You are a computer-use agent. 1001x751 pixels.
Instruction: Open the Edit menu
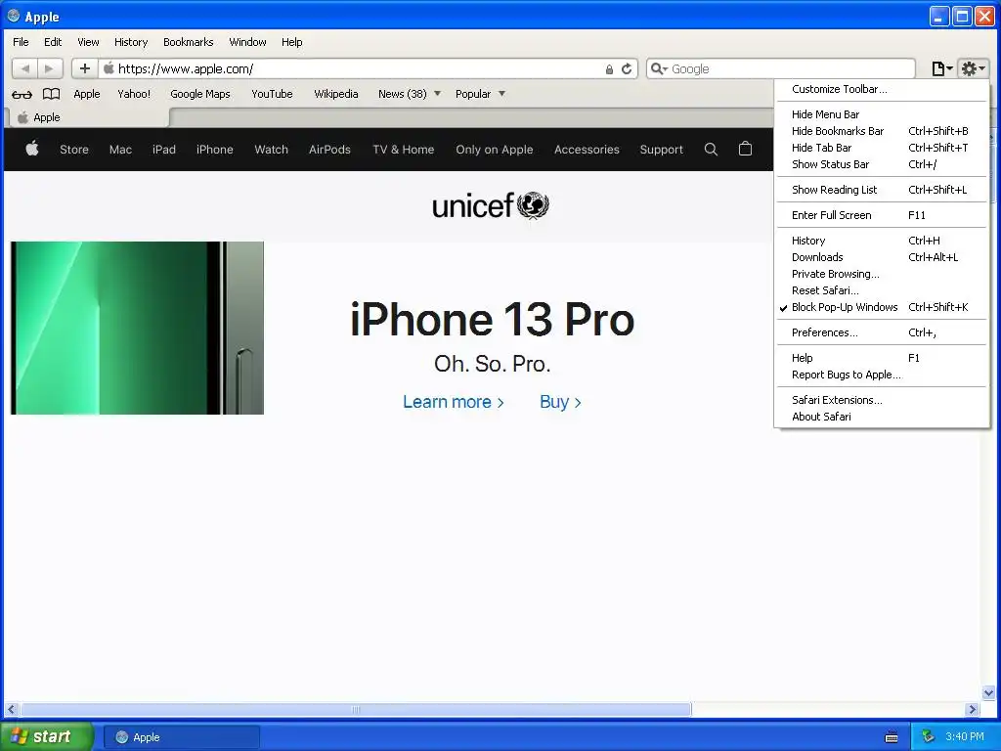(53, 42)
